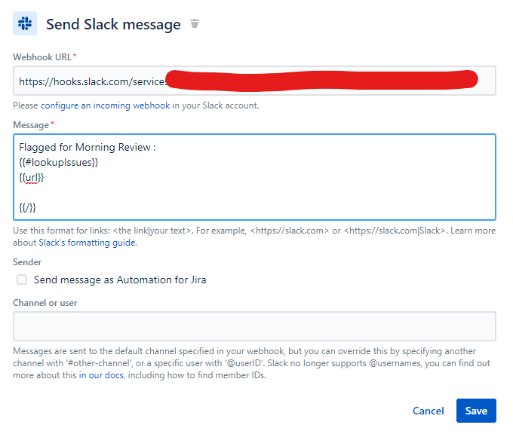Open the in our docs link
This screenshot has height=434, width=513.
(x=101, y=375)
